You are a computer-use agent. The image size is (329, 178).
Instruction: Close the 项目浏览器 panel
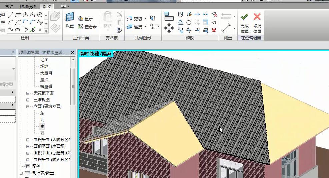73,52
